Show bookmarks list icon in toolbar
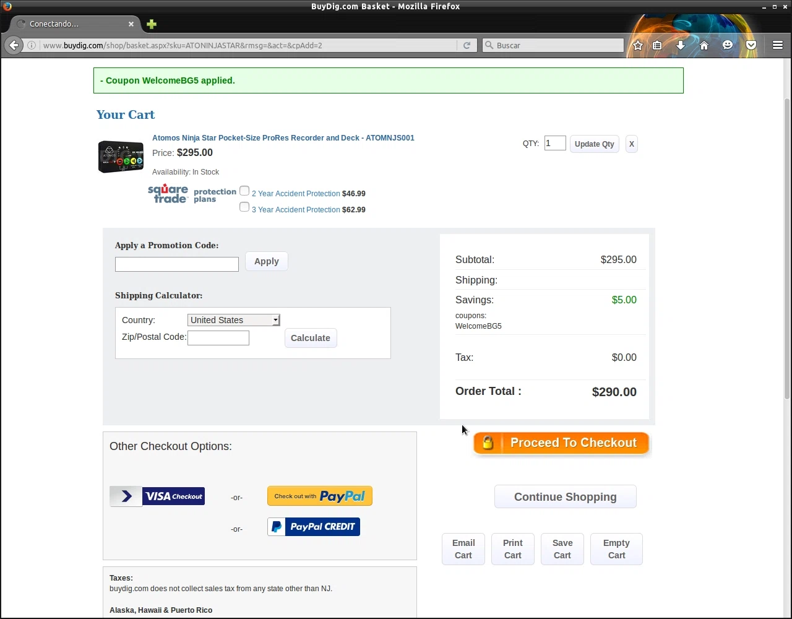This screenshot has width=792, height=619. click(657, 45)
